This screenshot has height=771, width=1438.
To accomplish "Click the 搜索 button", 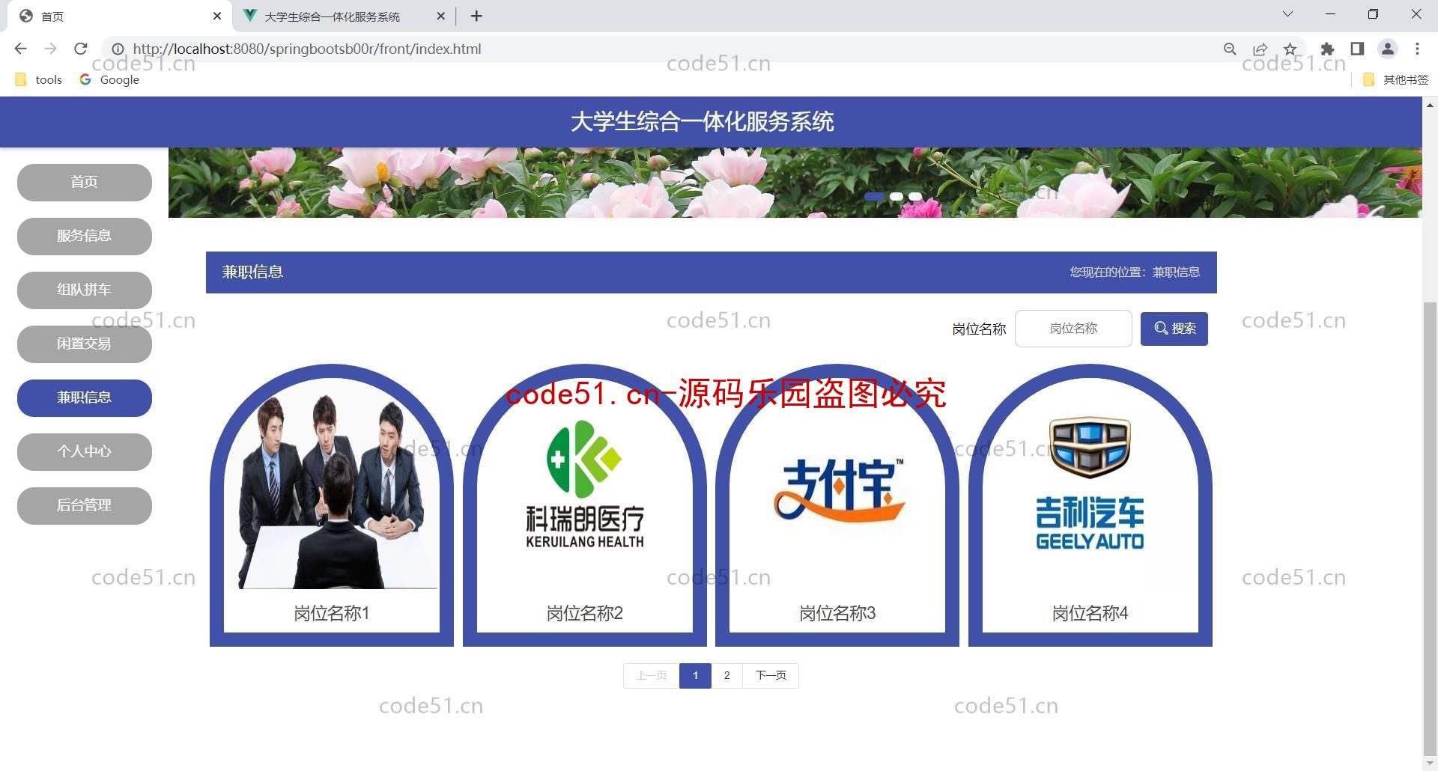I will coord(1174,329).
